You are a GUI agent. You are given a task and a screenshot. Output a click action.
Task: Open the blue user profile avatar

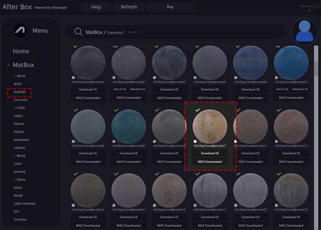[x=304, y=31]
